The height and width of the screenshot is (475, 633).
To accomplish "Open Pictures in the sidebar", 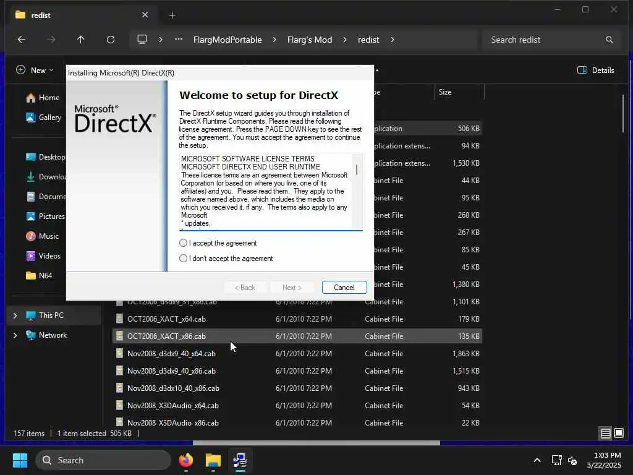I will coord(45,216).
